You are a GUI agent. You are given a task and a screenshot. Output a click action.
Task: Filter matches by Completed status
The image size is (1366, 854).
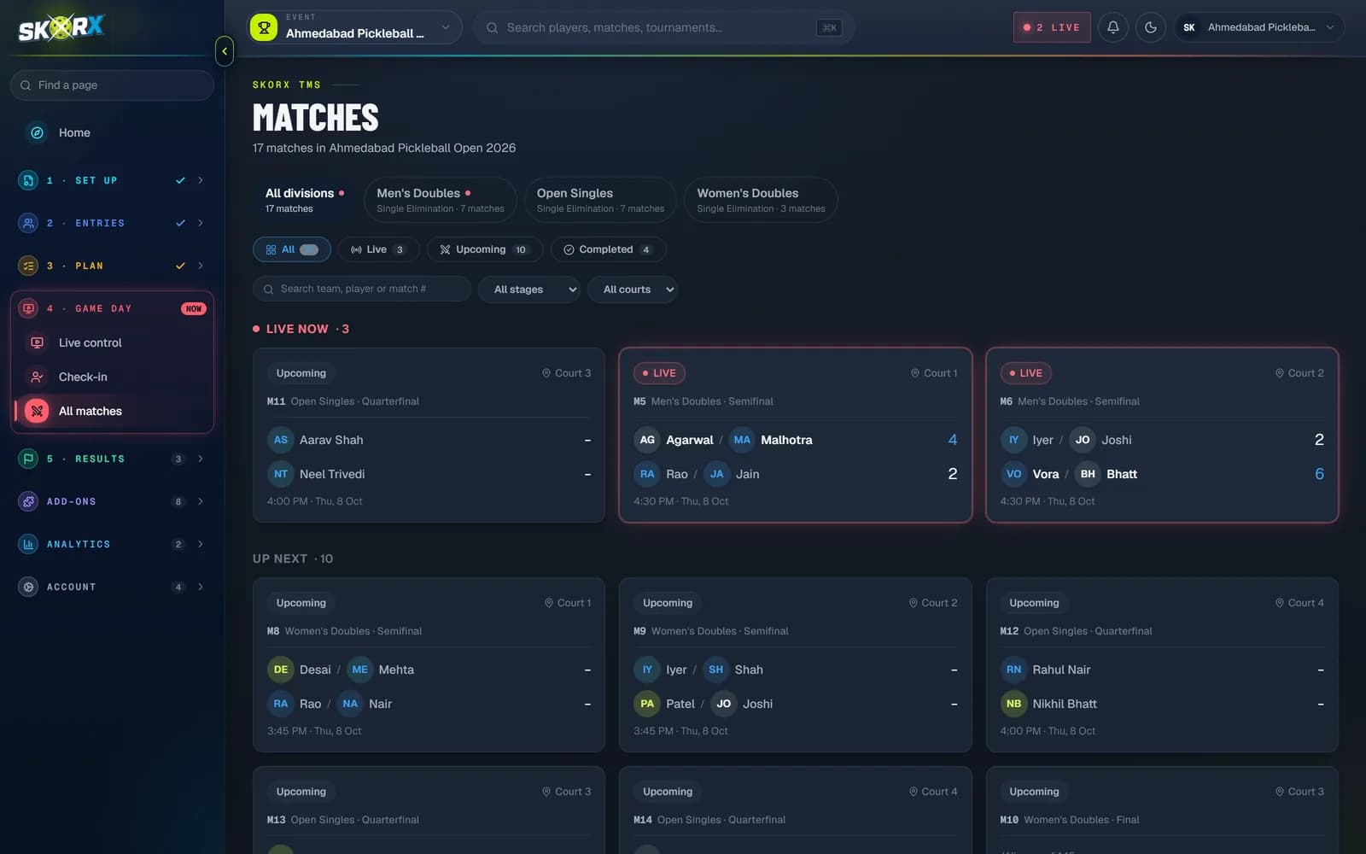pyautogui.click(x=608, y=249)
